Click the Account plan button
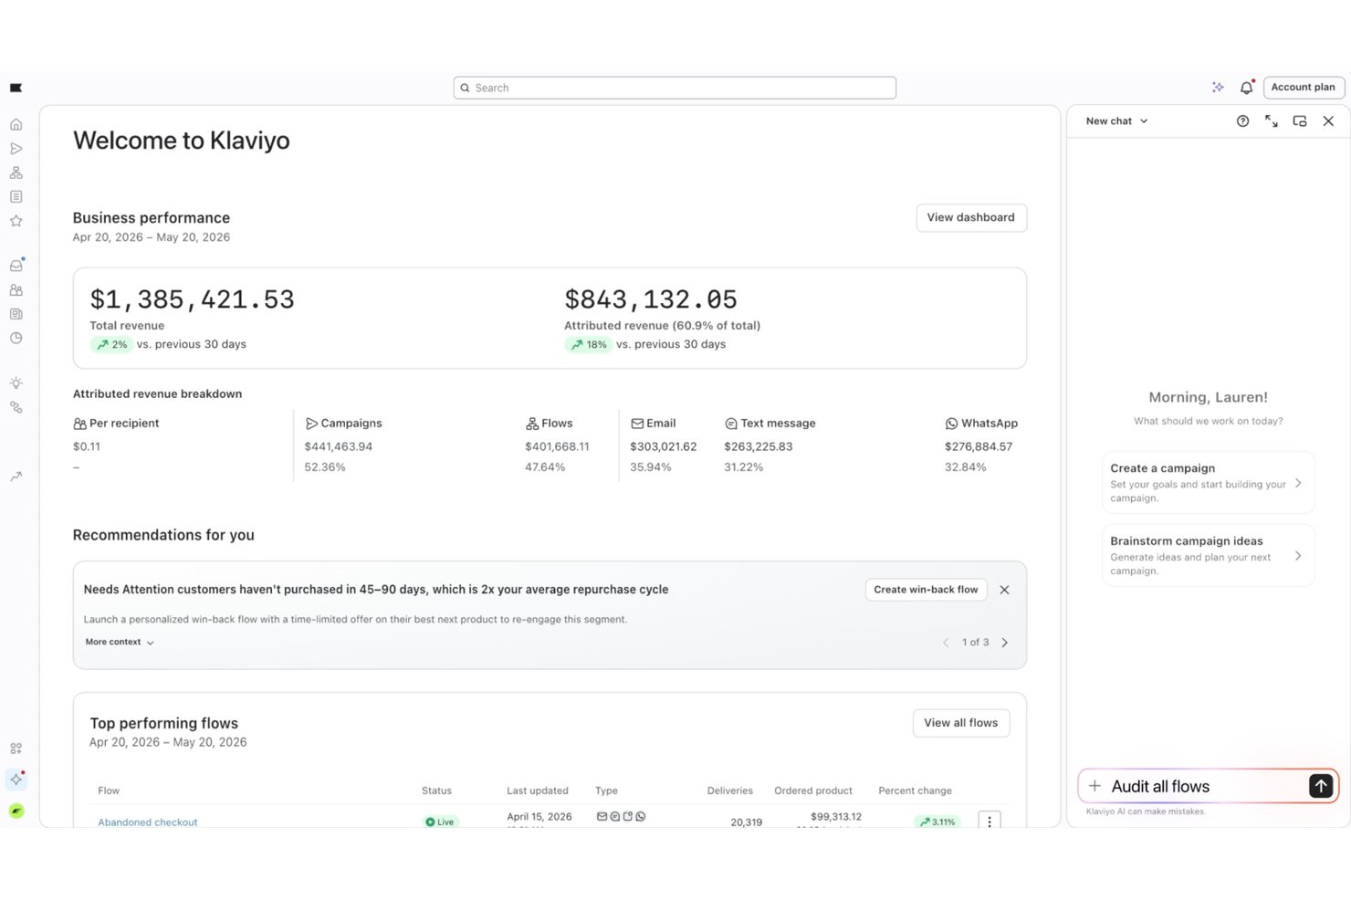The height and width of the screenshot is (901, 1351). 1304,88
